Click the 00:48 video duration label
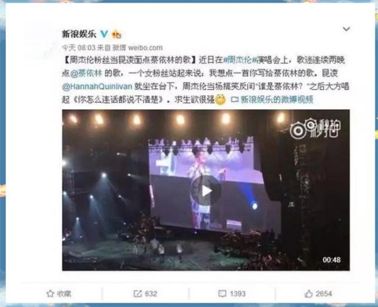 pos(332,260)
